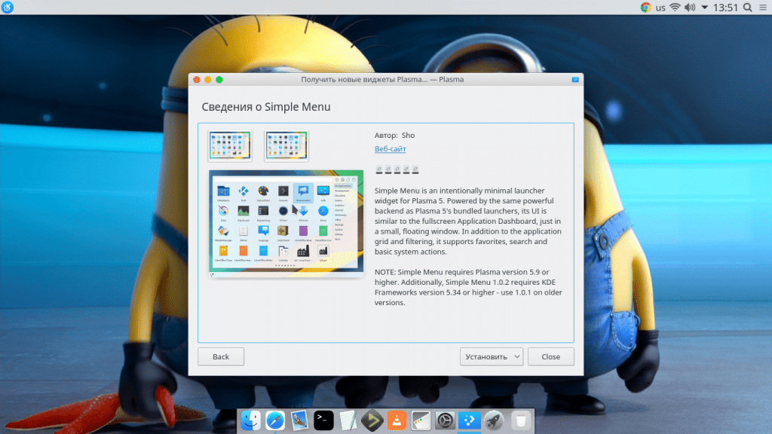The image size is (772, 434).
Task: Set the rating to three stars
Action: point(397,170)
